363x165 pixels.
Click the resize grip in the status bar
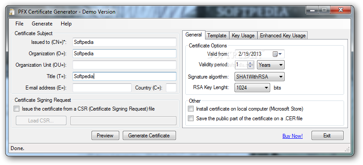[347, 149]
